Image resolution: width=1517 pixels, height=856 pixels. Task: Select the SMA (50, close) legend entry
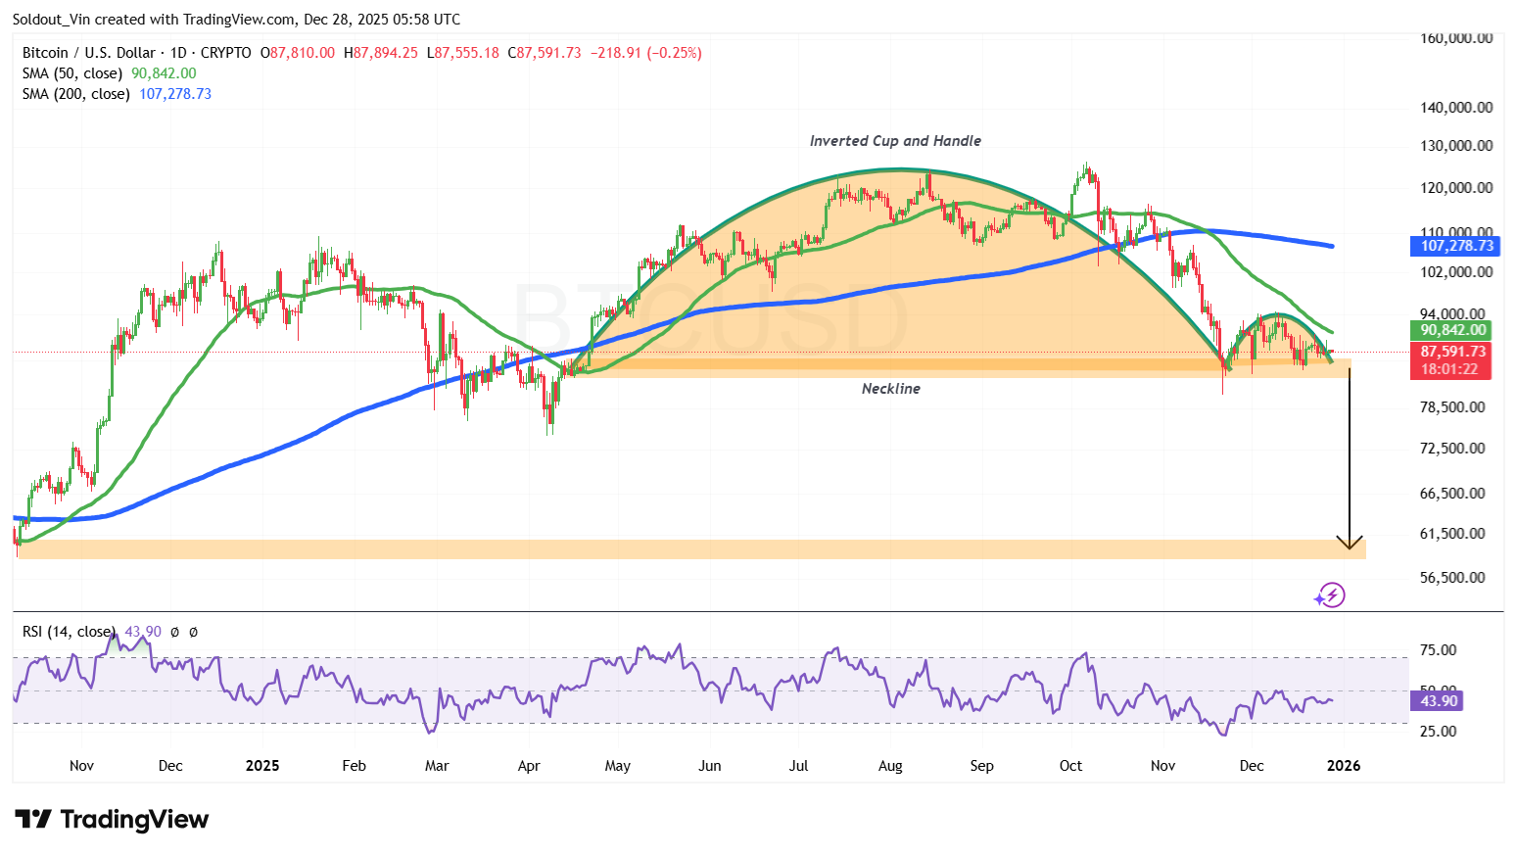pyautogui.click(x=71, y=72)
